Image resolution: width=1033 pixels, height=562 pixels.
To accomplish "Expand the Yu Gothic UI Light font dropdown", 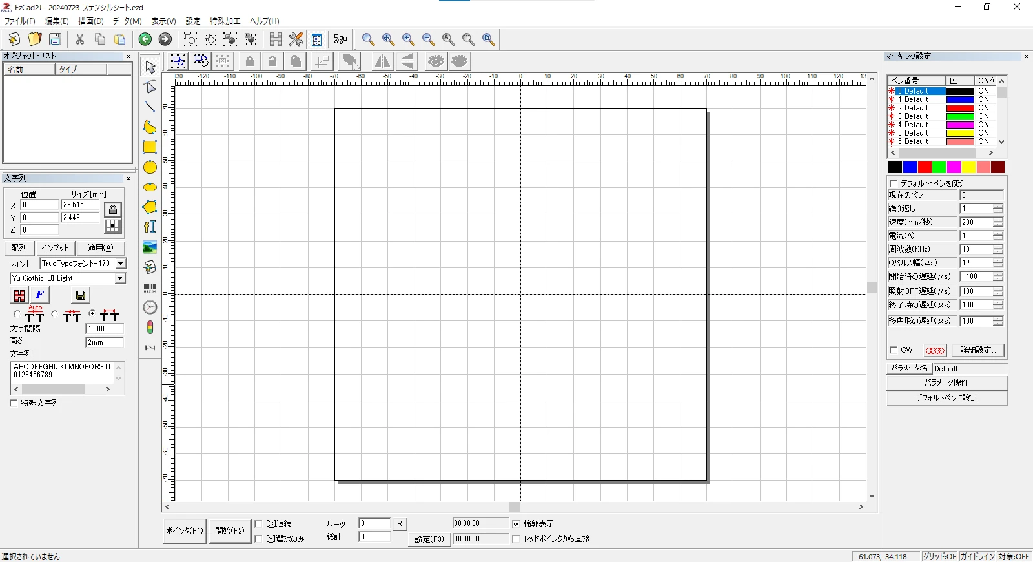I will coord(119,278).
